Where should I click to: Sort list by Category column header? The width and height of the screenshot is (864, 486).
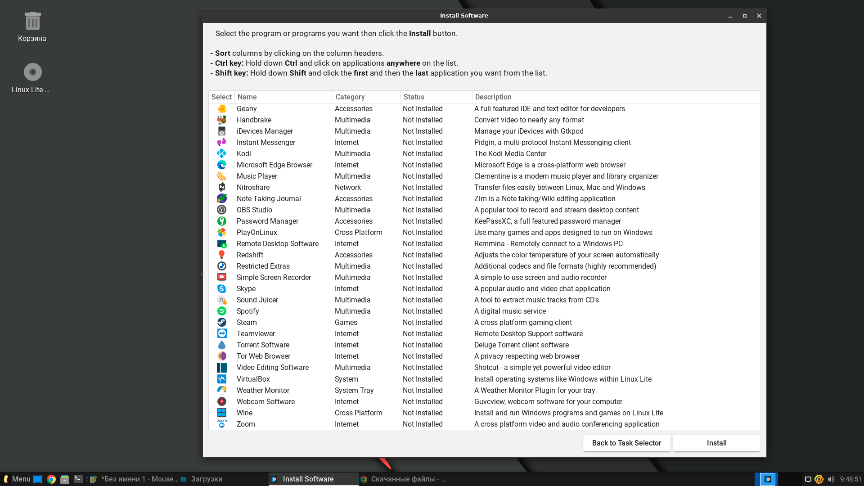350,97
